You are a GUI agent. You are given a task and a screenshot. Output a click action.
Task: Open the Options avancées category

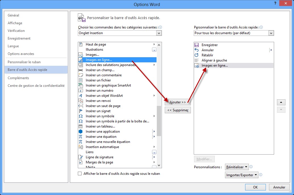[x=21, y=54]
